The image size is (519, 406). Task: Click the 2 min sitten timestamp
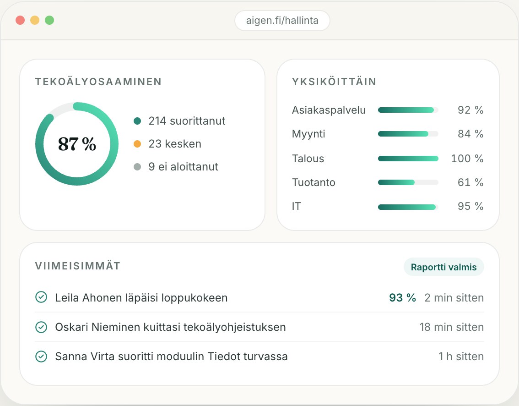pos(454,297)
